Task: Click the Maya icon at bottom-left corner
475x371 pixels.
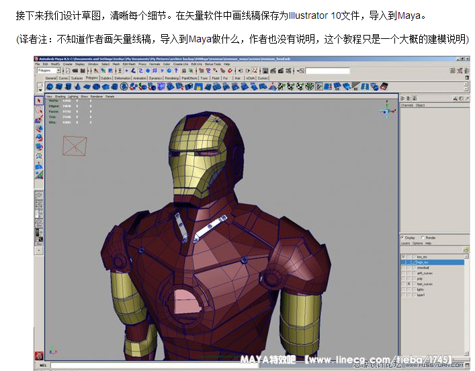Action: [x=39, y=356]
